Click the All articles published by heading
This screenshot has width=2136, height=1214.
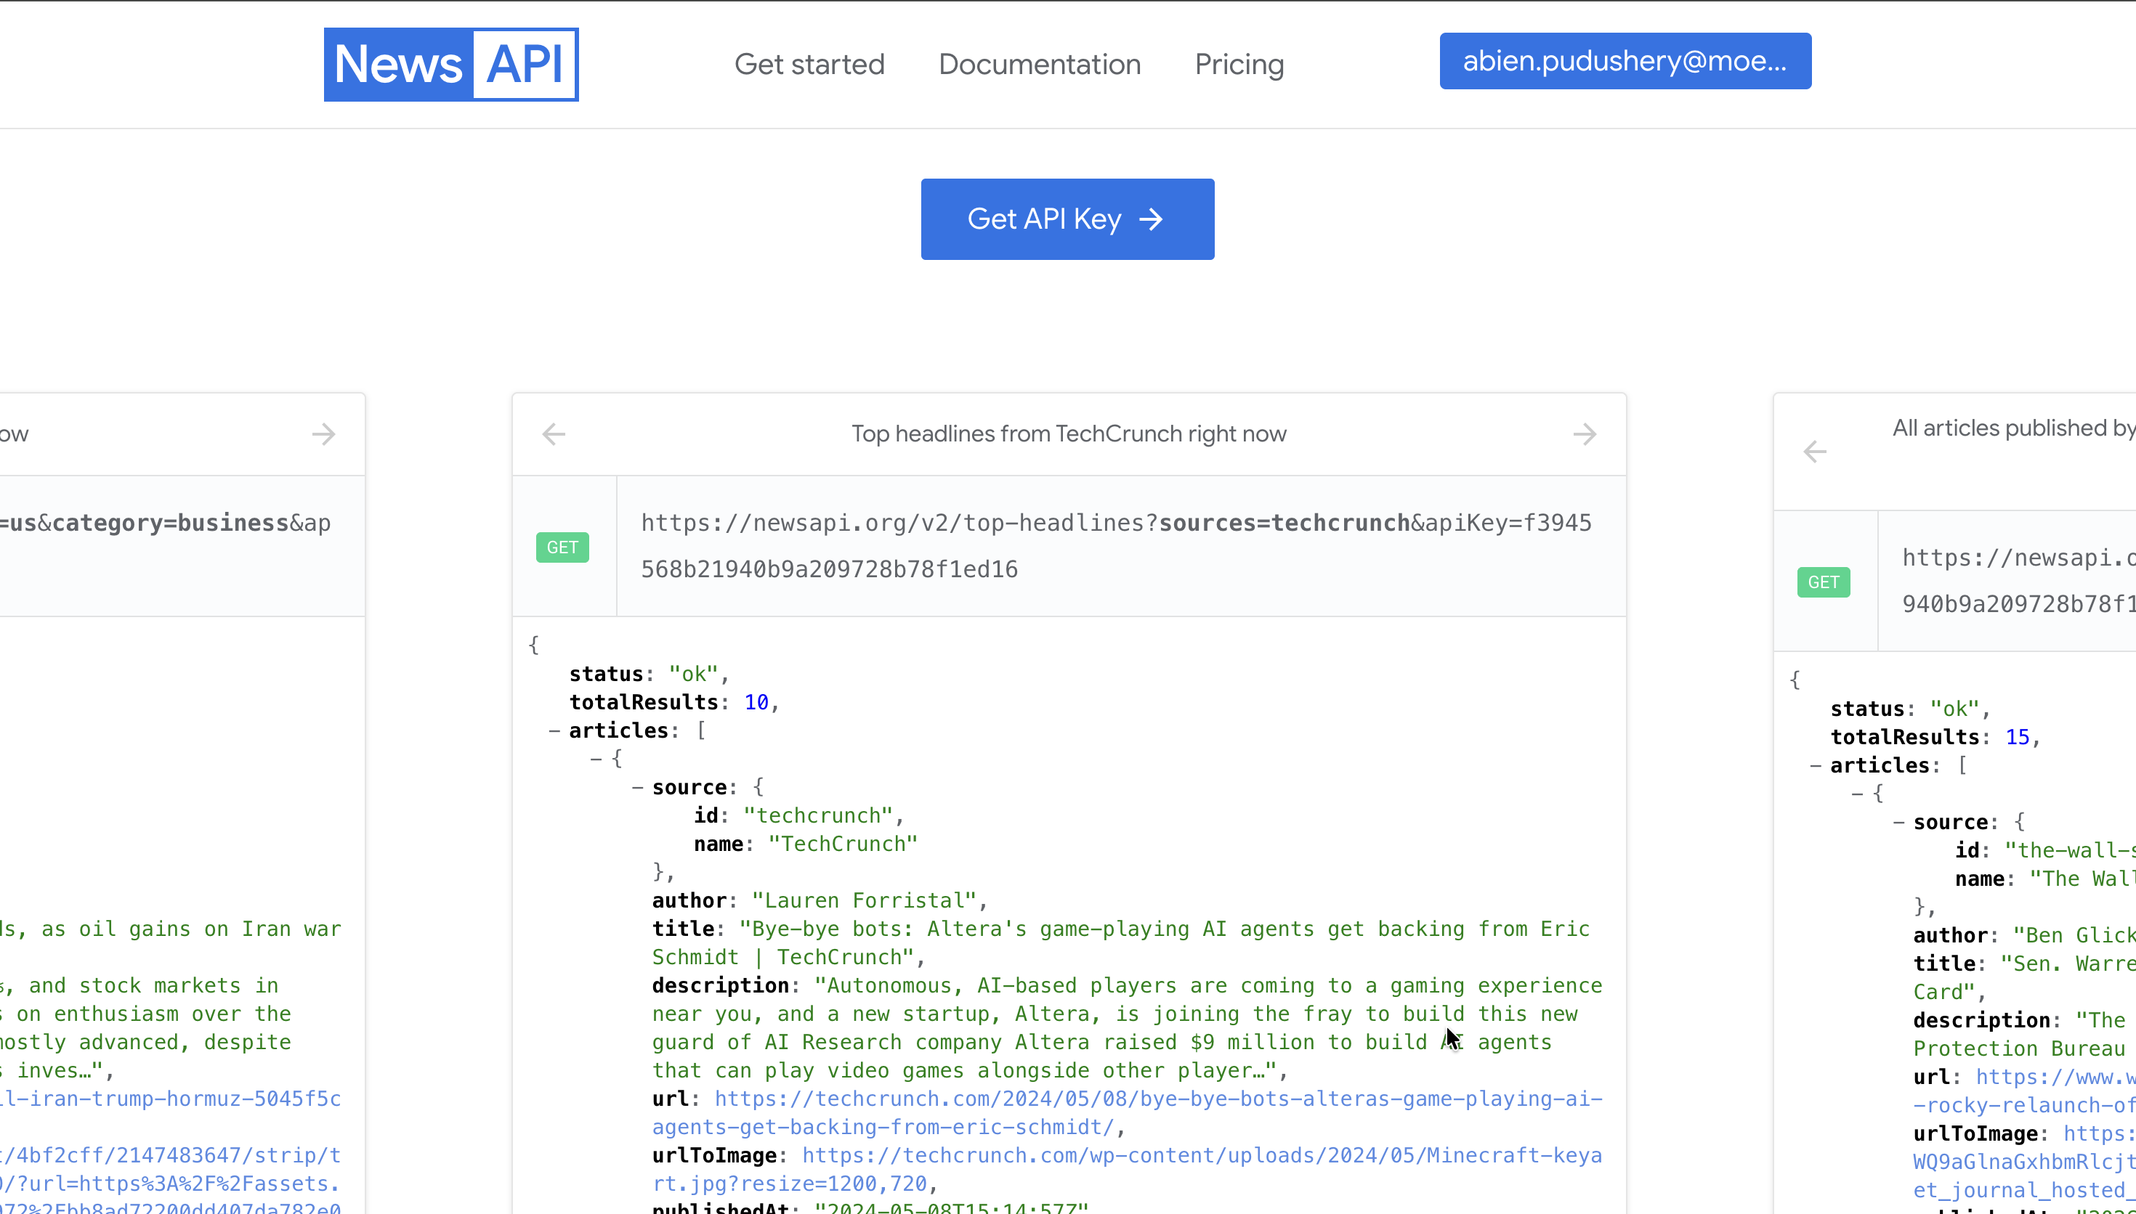coord(2013,428)
